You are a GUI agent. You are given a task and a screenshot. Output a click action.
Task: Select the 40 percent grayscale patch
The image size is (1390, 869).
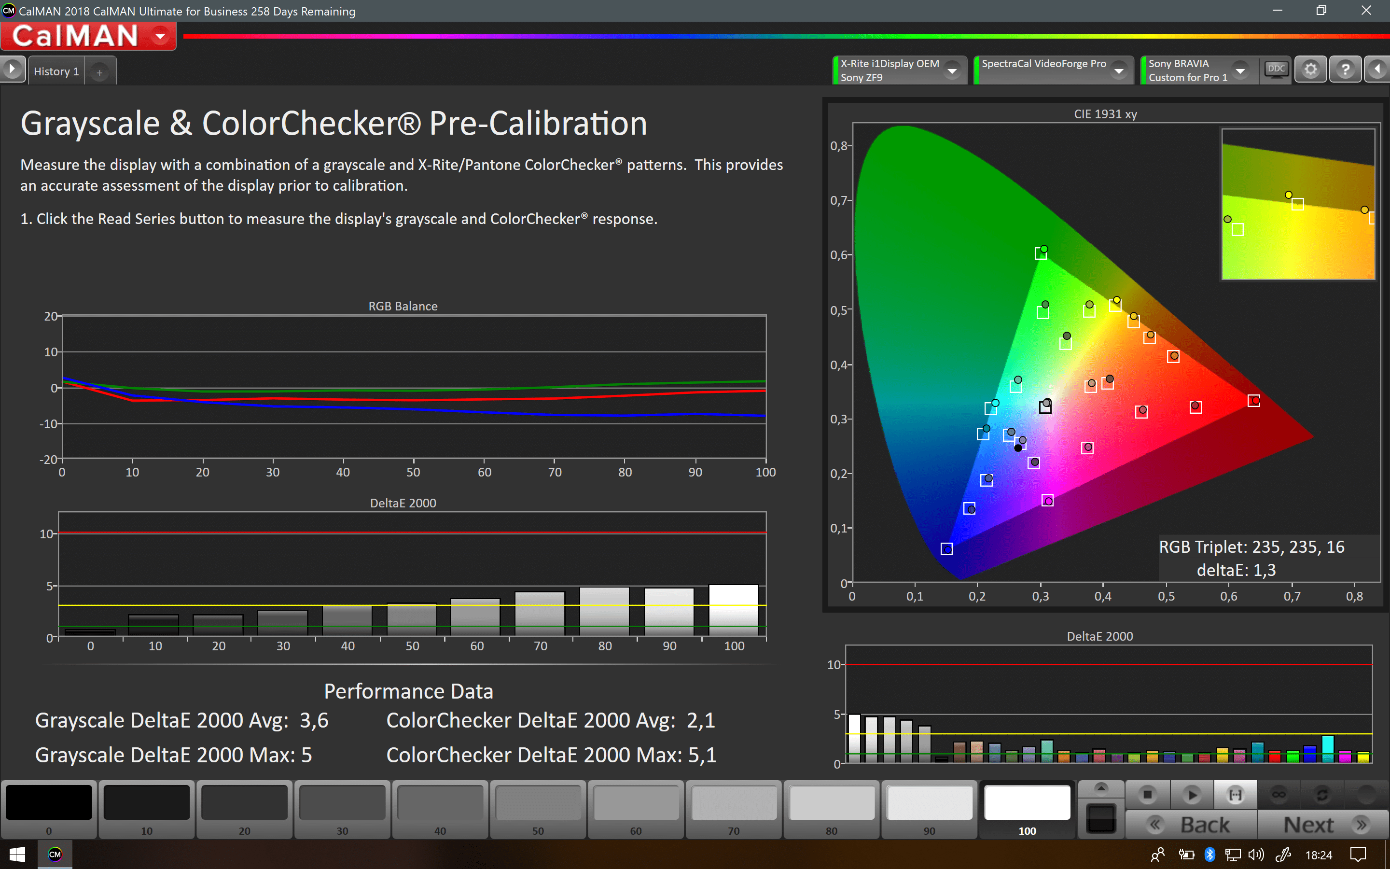(x=440, y=810)
